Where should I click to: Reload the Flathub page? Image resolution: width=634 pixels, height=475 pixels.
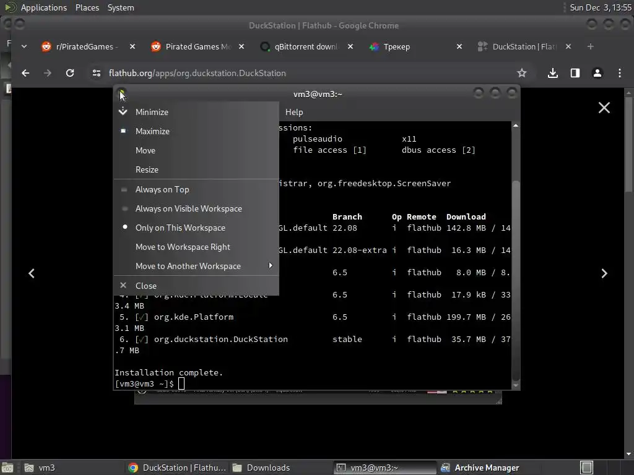coord(70,73)
